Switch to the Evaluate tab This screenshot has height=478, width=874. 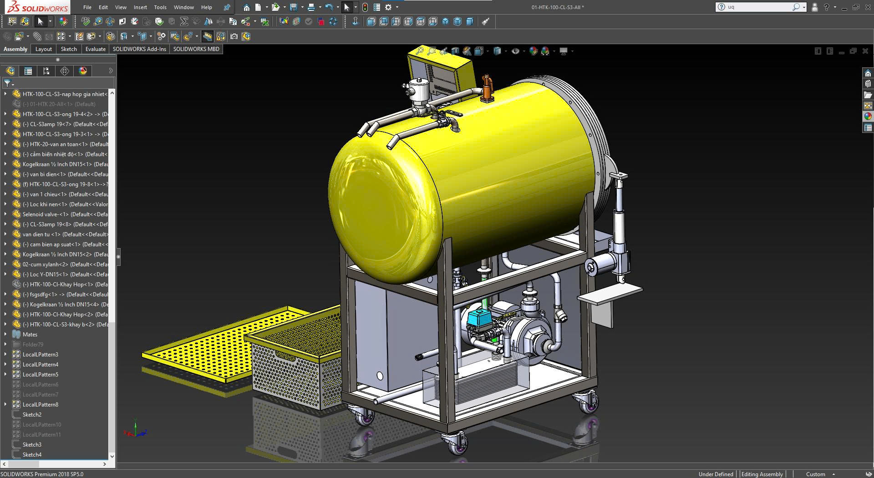click(95, 49)
